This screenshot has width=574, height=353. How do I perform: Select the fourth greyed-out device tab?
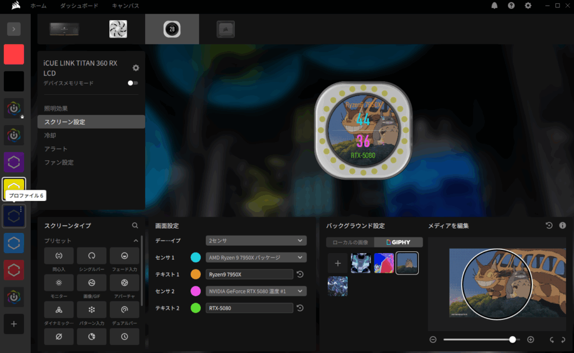point(226,29)
